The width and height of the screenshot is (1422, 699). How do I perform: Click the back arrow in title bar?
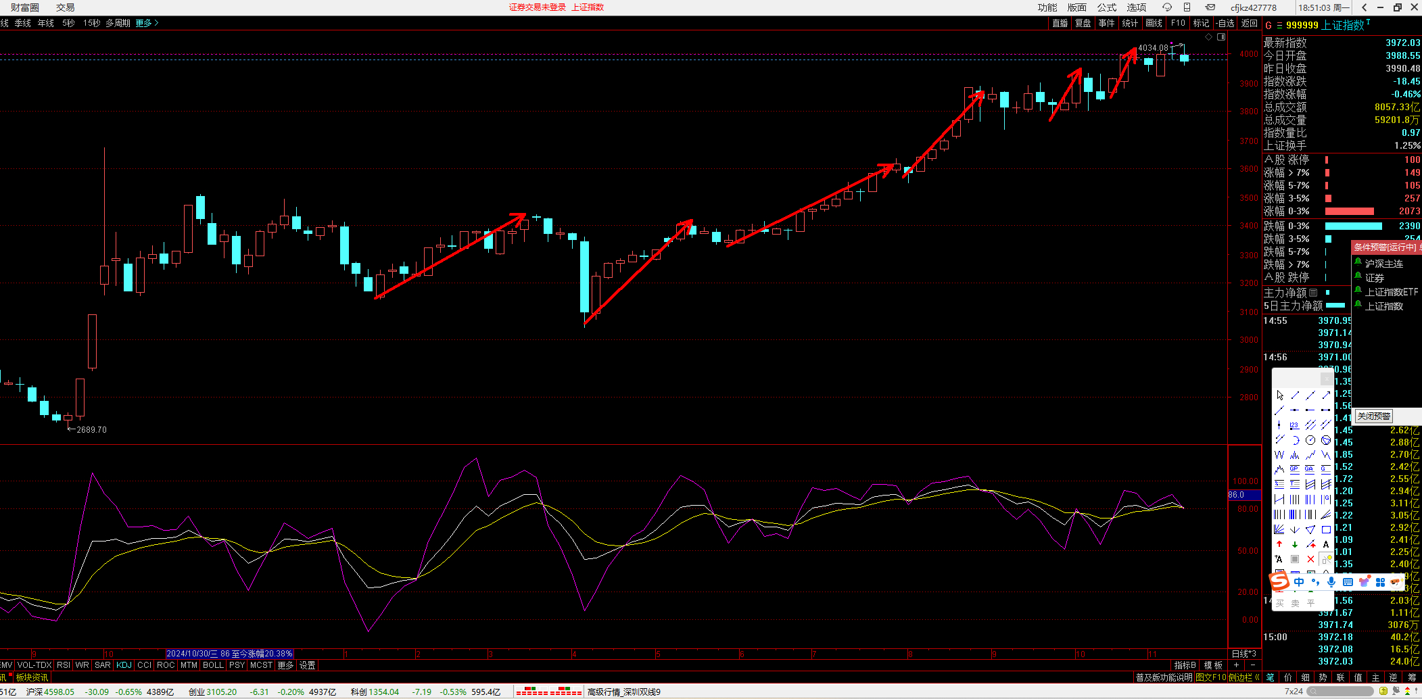point(1365,7)
